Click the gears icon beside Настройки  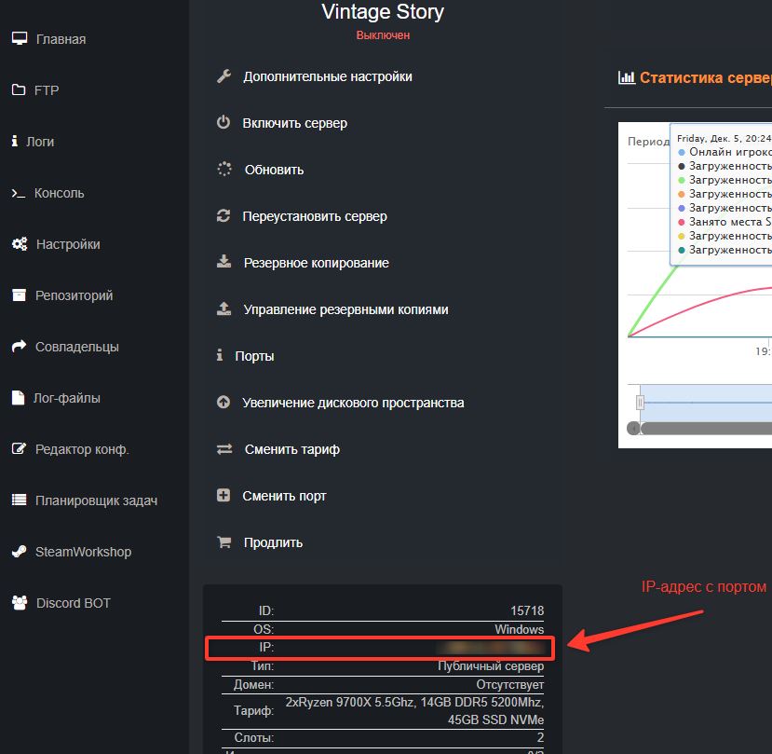pos(19,244)
